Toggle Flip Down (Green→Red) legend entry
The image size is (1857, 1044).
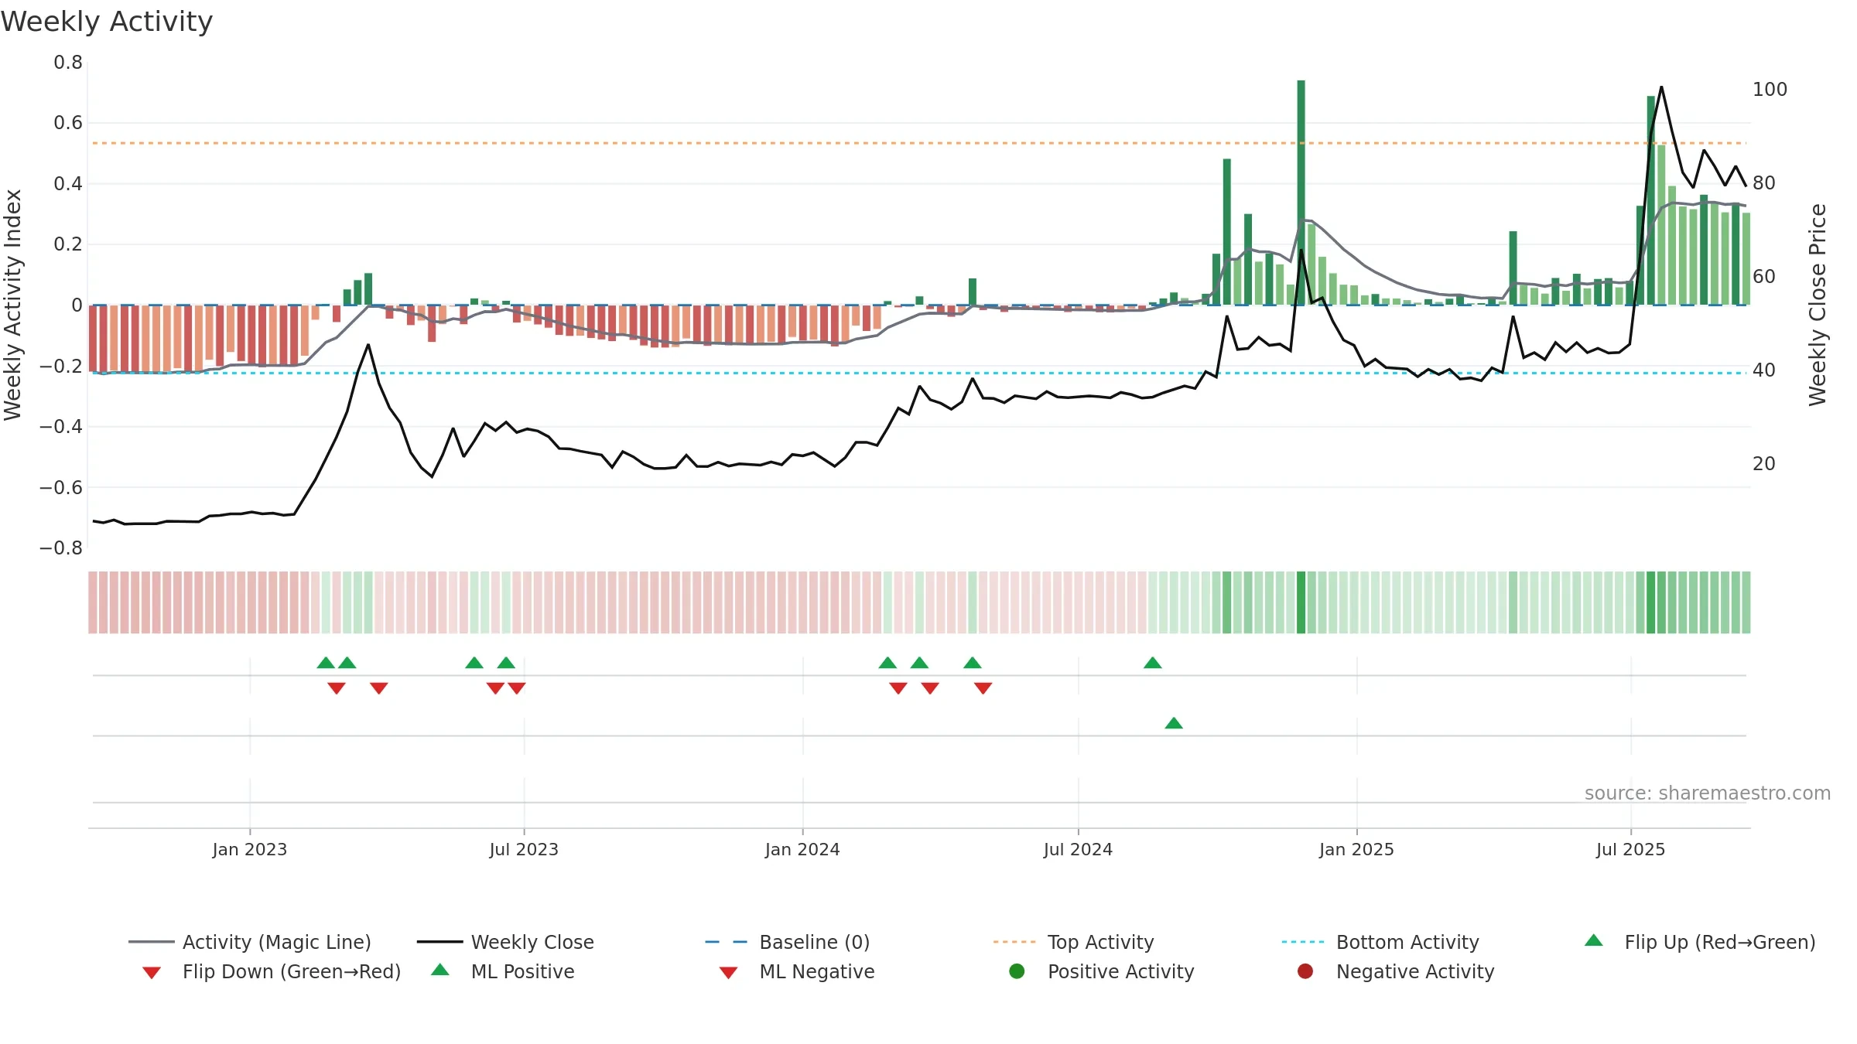click(x=271, y=971)
